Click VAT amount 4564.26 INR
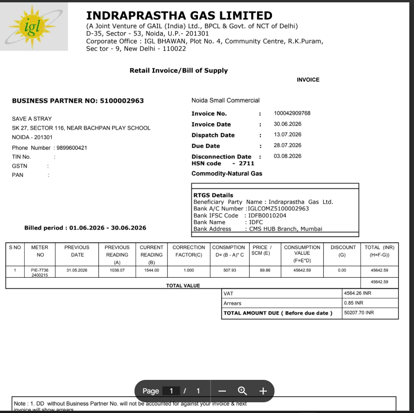 (358, 293)
